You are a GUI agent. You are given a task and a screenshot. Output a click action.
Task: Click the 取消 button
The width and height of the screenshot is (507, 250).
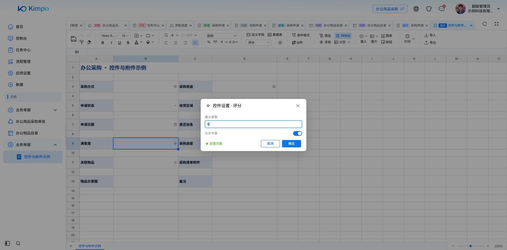pos(270,144)
